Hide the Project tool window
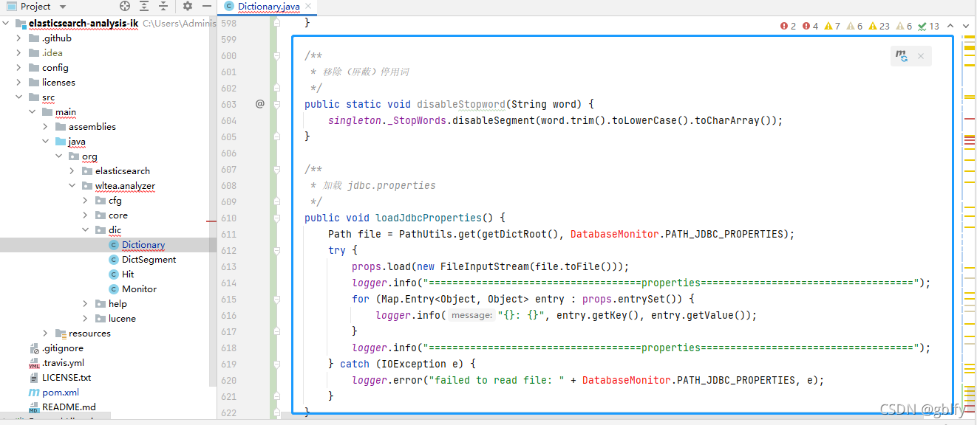The height and width of the screenshot is (425, 977). 205,7
